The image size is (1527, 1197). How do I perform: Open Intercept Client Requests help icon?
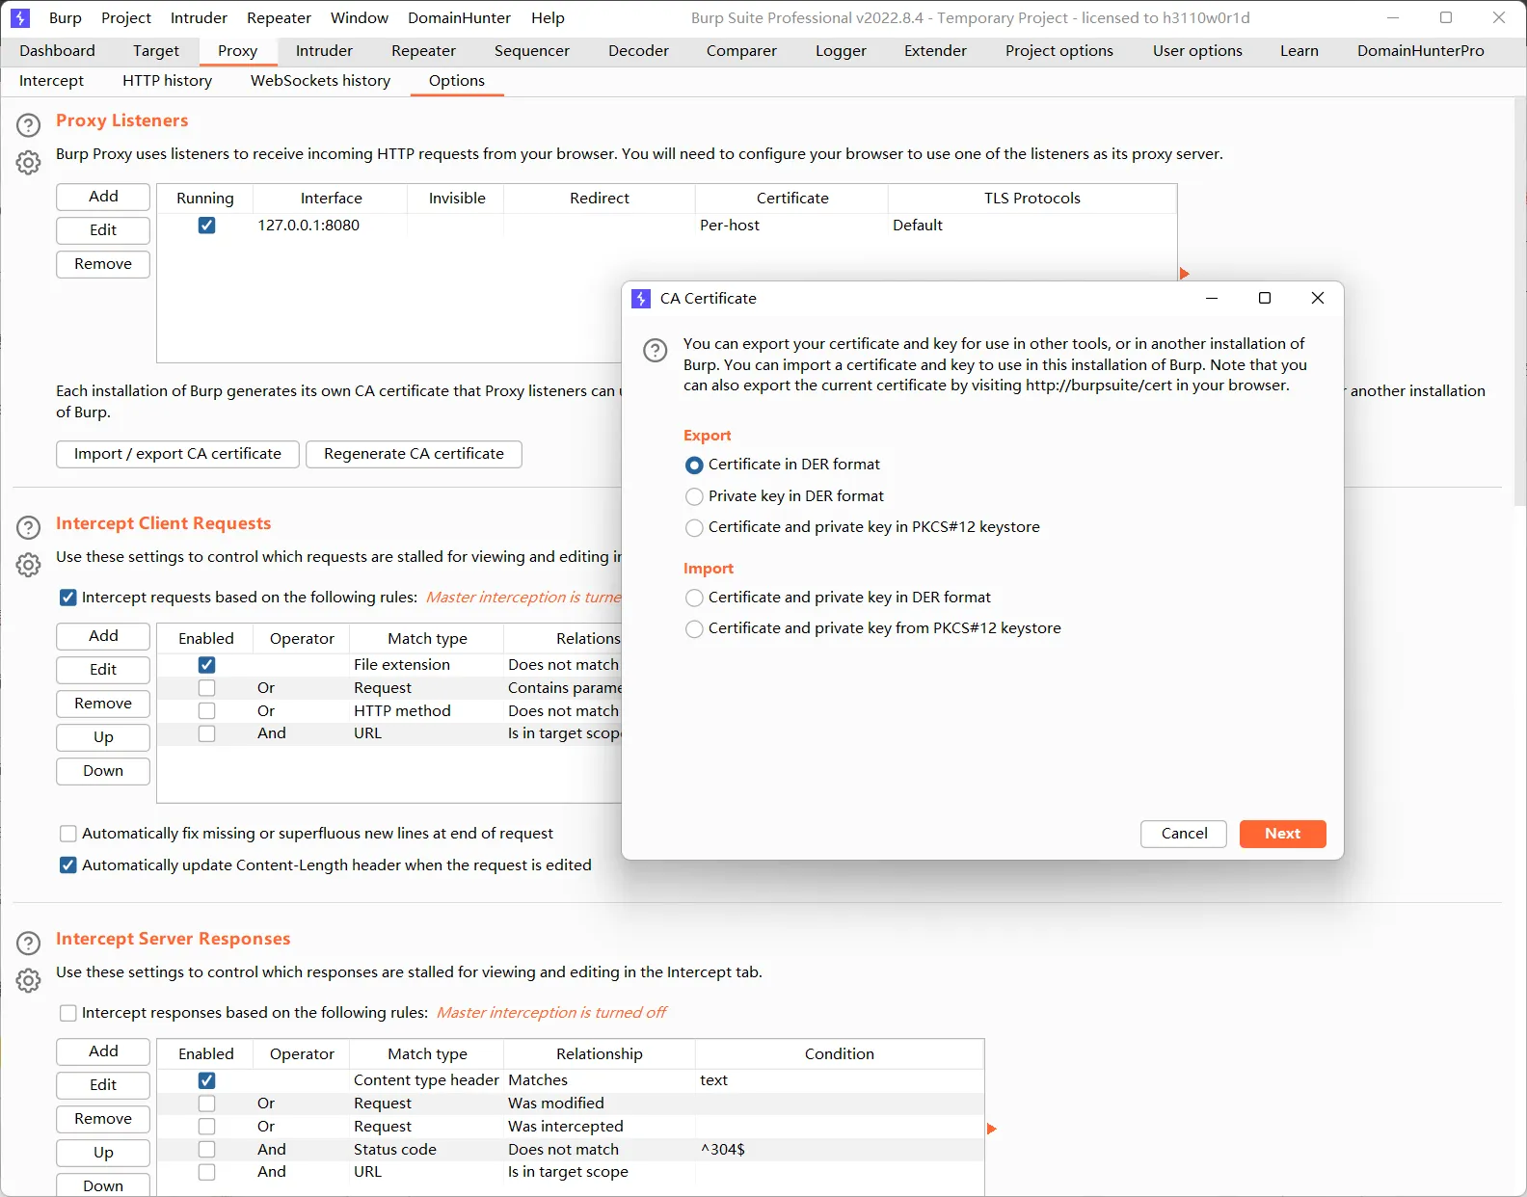pyautogui.click(x=29, y=528)
